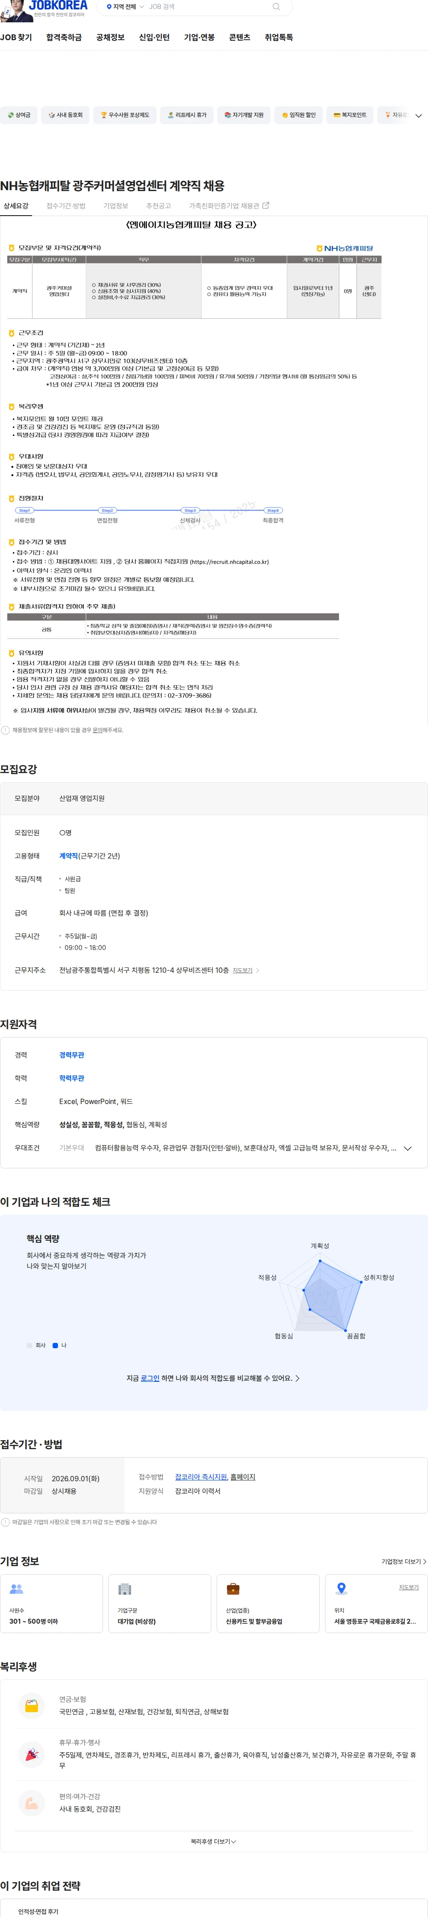This screenshot has height=1917, width=428.
Task: Click the info icon beside 마감일 notice
Action: (5, 1522)
